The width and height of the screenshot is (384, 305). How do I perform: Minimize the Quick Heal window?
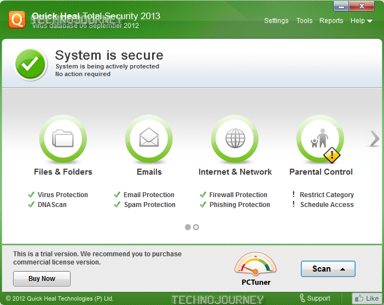click(341, 6)
